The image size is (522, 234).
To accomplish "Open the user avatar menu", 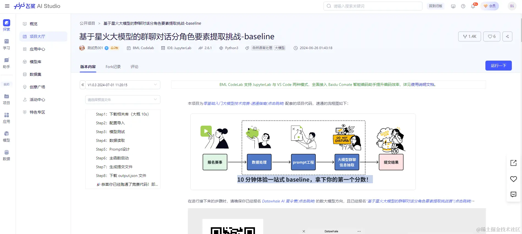I will (512, 6).
